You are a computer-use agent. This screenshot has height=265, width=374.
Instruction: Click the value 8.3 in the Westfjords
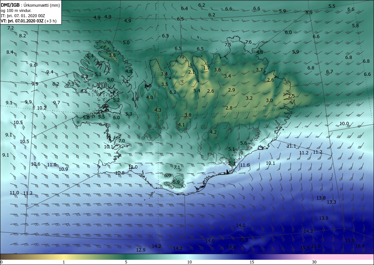coord(85,77)
